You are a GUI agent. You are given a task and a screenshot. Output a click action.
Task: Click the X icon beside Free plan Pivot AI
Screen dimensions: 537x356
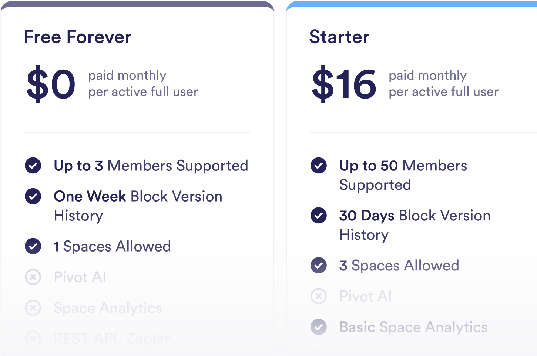point(33,277)
